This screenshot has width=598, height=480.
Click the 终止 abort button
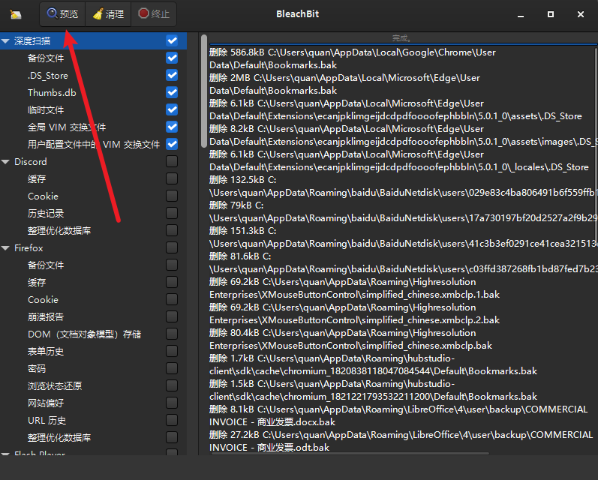[154, 14]
